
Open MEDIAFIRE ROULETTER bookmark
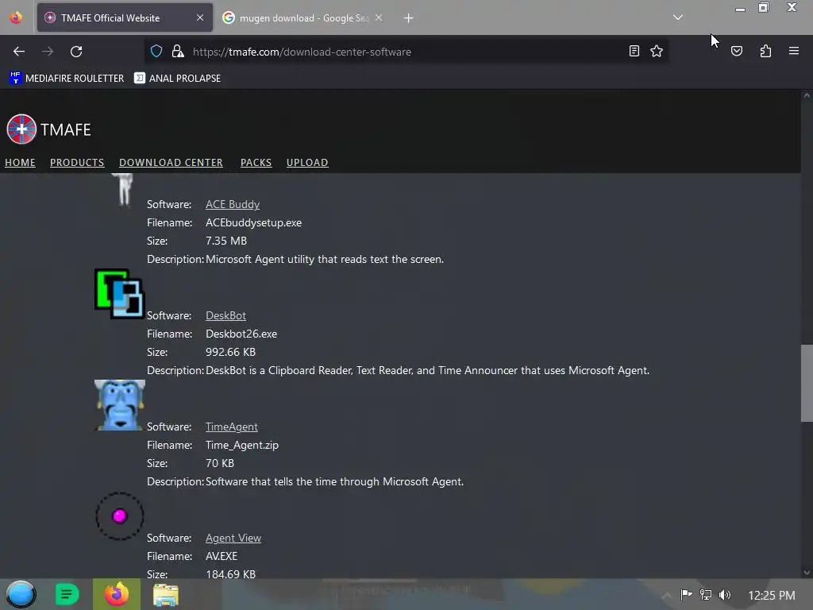(x=67, y=79)
